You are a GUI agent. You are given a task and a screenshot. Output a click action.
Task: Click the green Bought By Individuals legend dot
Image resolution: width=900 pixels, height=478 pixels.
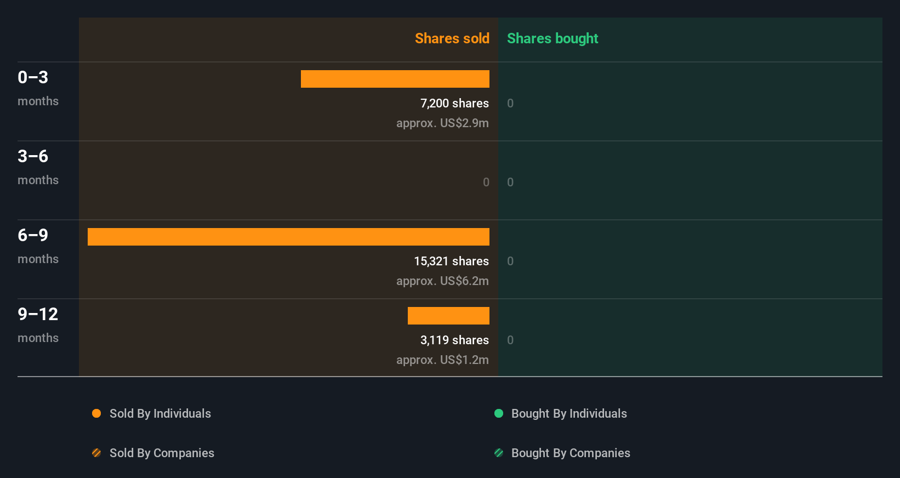pos(499,413)
